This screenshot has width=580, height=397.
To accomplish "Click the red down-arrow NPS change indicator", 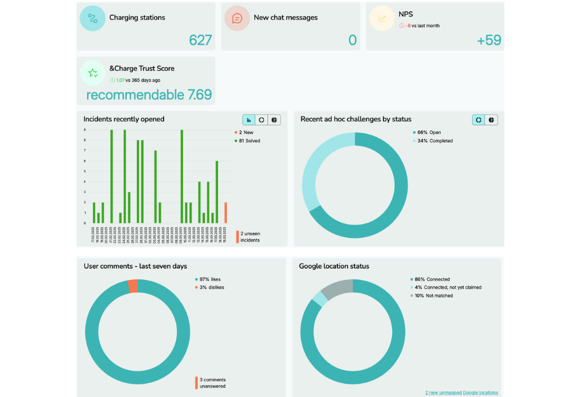I will pyautogui.click(x=401, y=26).
